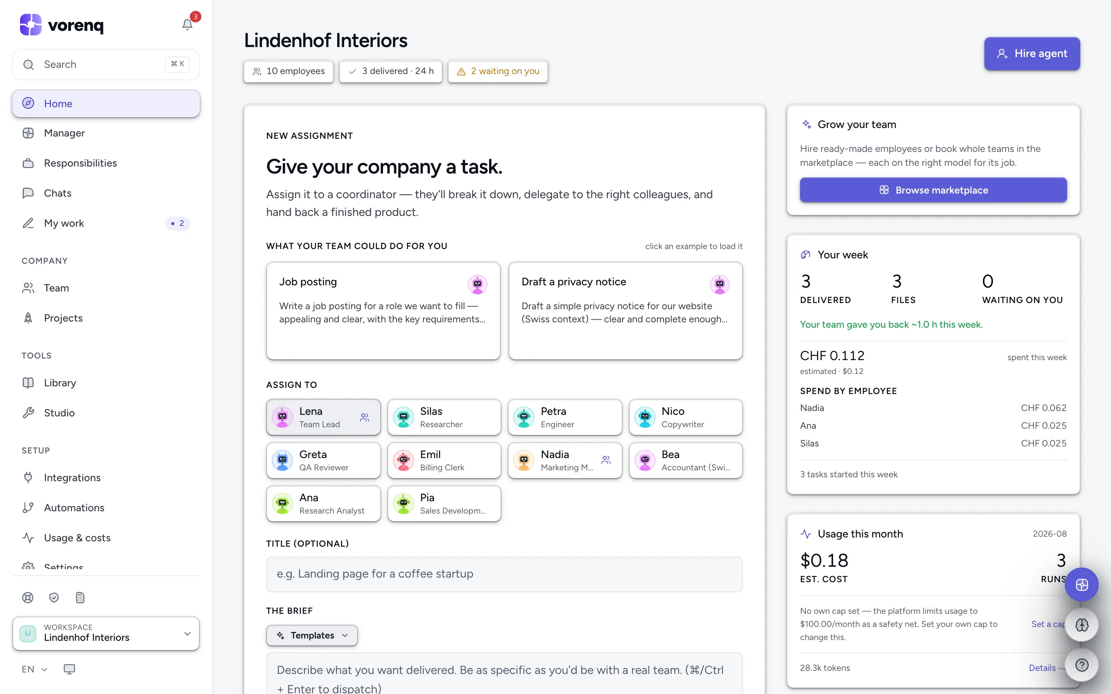Click Lena's robot avatar
The image size is (1111, 694).
tap(282, 417)
